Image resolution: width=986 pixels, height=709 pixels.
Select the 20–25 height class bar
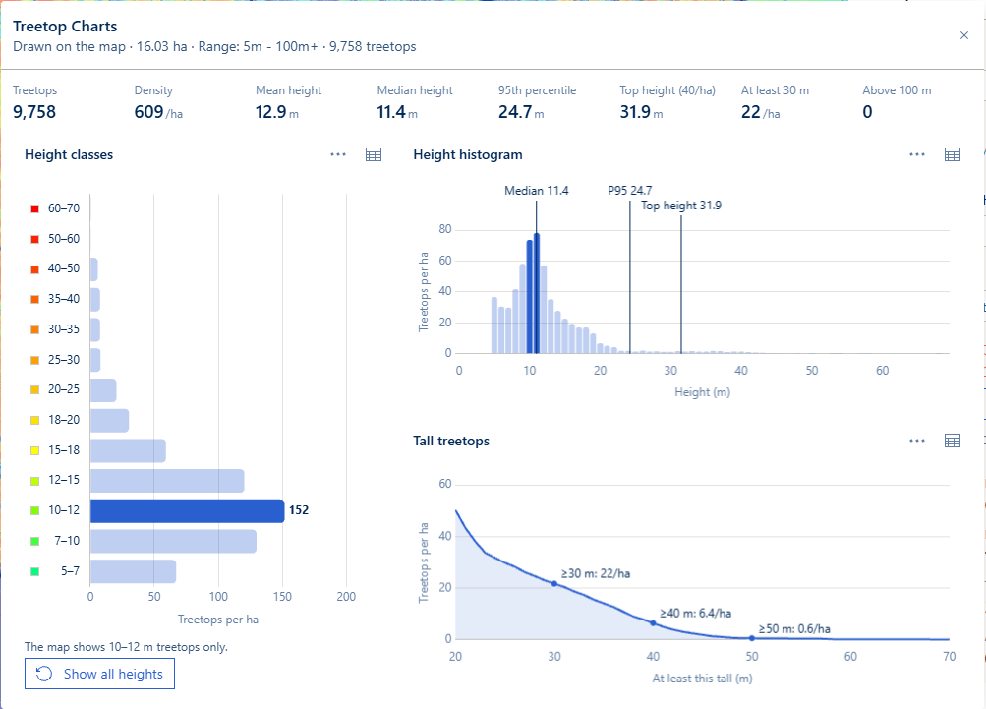click(x=103, y=390)
